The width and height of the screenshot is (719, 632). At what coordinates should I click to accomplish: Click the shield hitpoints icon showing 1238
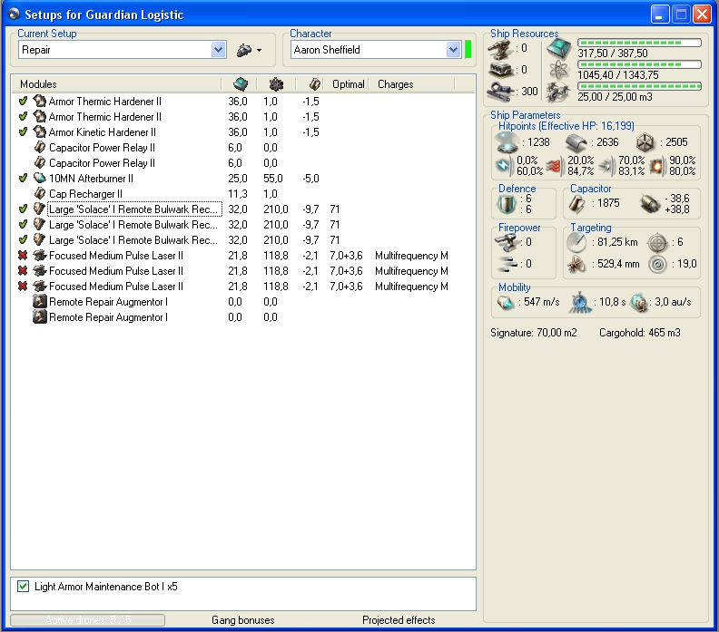pos(507,142)
